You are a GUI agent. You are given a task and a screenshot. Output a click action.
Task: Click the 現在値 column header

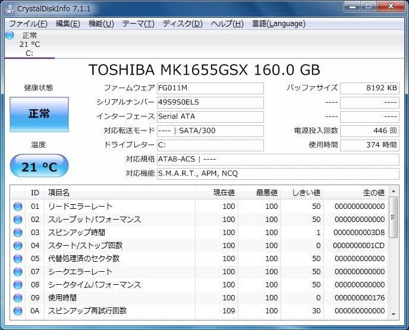[216, 193]
